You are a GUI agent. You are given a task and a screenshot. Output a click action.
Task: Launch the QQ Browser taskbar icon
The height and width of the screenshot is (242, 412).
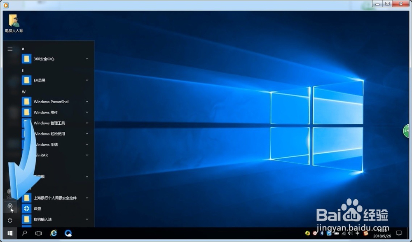coord(68,233)
